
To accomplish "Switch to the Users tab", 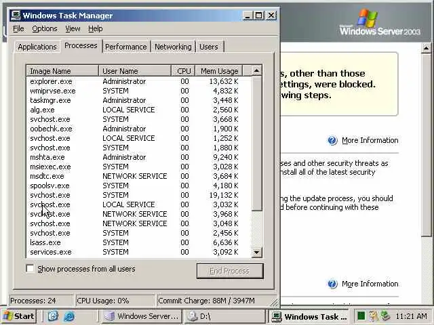I will pyautogui.click(x=209, y=47).
